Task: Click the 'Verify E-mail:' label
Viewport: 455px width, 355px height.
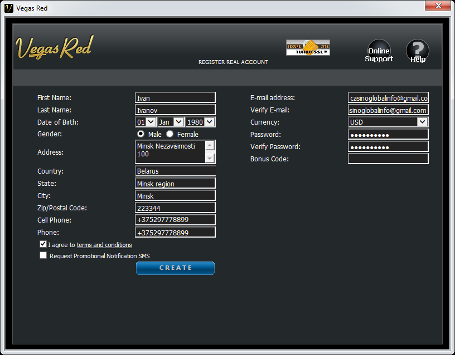Action: coord(270,110)
